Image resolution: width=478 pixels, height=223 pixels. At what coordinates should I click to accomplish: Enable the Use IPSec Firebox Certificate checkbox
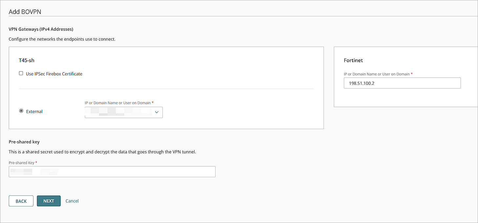click(21, 73)
